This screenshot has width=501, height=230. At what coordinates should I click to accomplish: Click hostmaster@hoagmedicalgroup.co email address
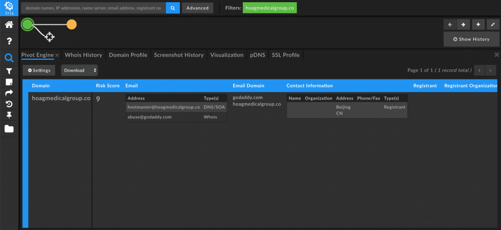pyautogui.click(x=164, y=107)
